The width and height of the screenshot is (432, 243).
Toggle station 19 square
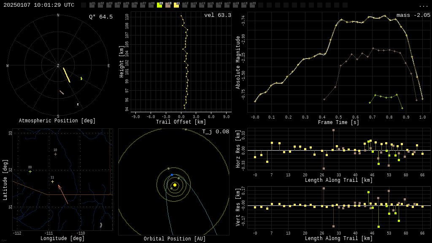tap(244, 5)
